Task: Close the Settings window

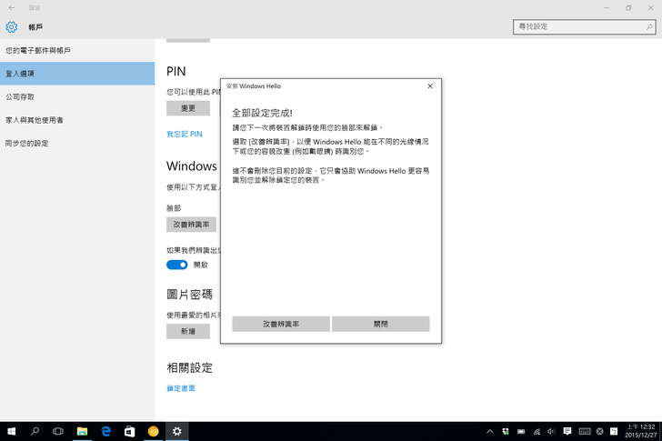Action: [x=650, y=7]
